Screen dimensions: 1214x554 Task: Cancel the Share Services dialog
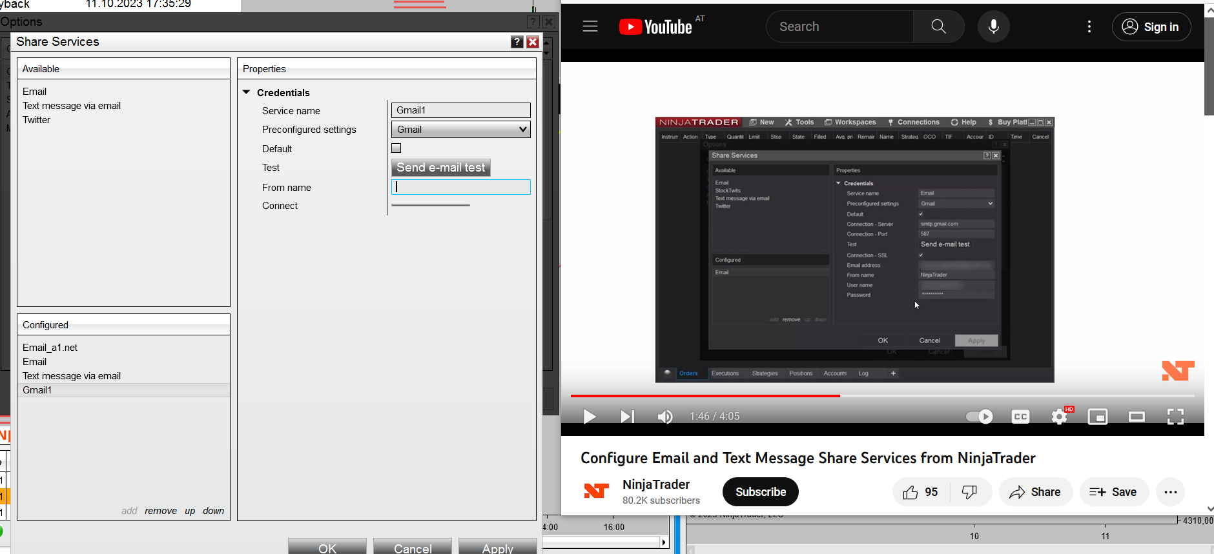(x=413, y=547)
